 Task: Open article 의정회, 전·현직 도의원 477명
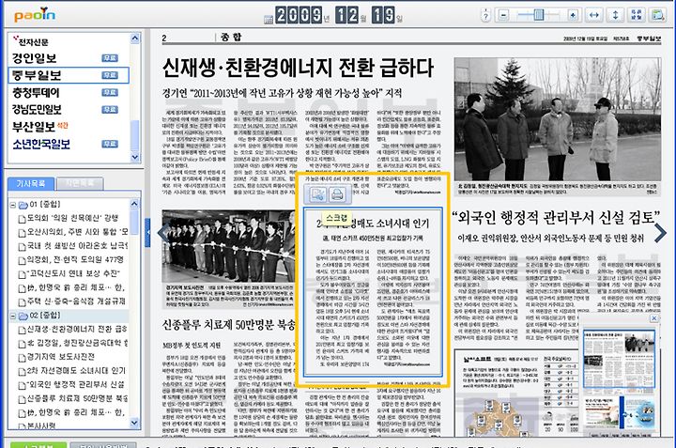coord(75,260)
